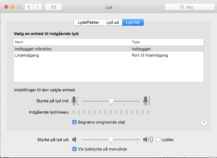Uncheck Vis lydstyrke på menulinje
This screenshot has width=217, height=158.
(74, 149)
